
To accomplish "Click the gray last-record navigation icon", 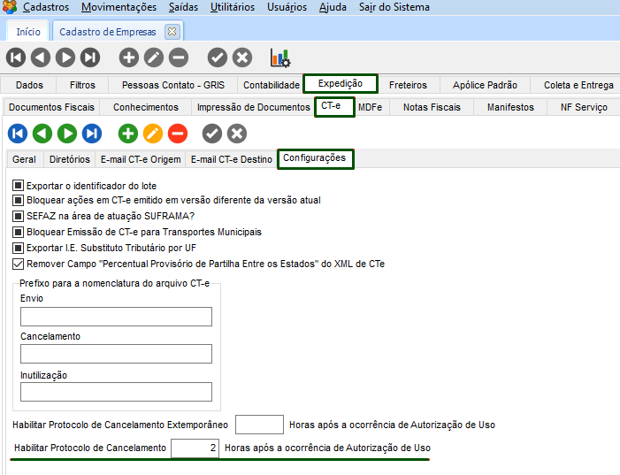I will coord(90,57).
